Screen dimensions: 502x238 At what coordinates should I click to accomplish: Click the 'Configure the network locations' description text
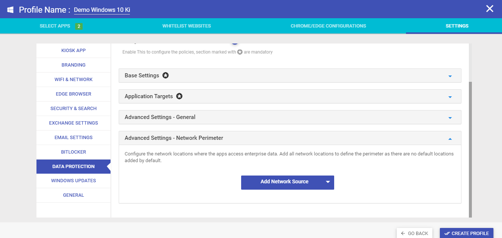point(289,157)
